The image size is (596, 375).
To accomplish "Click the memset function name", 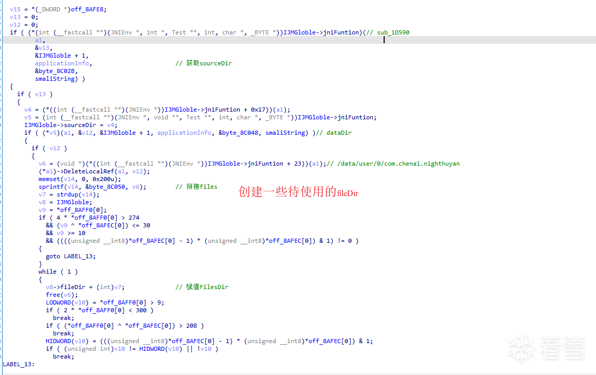I will click(x=49, y=178).
